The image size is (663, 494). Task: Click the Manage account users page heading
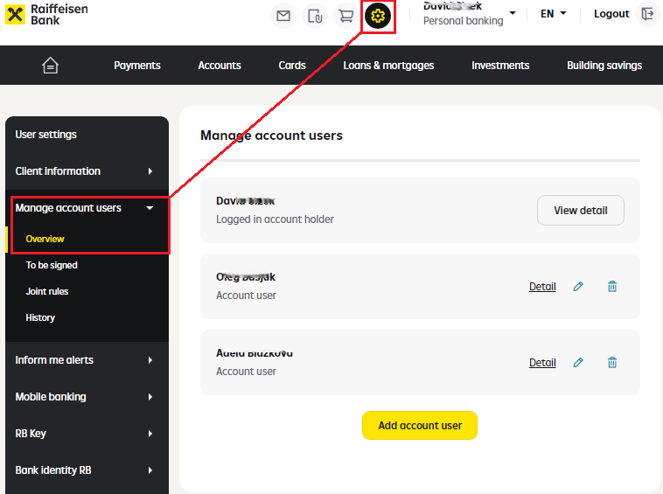click(271, 136)
